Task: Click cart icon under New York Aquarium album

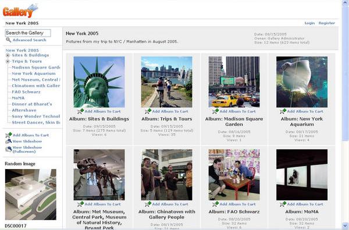Action: pyautogui.click(x=283, y=111)
